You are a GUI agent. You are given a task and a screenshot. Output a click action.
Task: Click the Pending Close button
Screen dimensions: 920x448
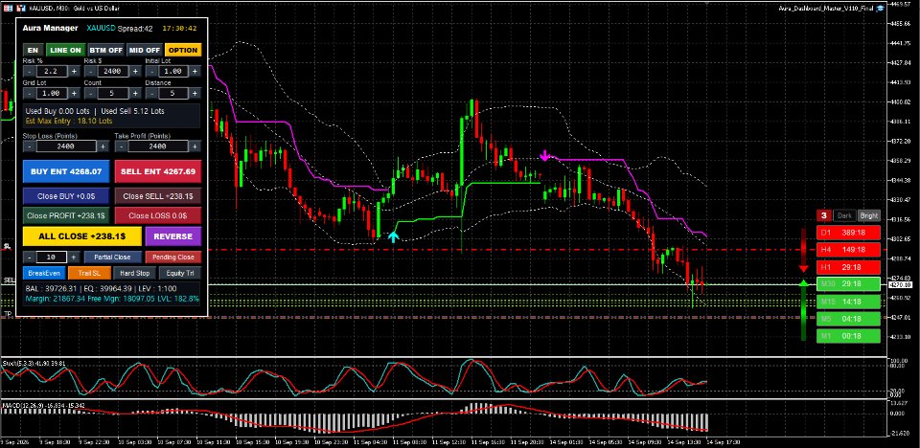[173, 257]
